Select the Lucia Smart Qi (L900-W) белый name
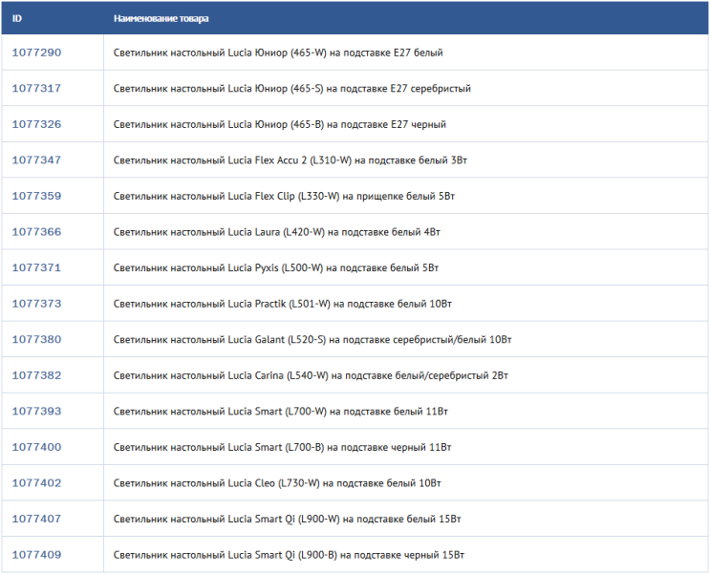 (287, 520)
